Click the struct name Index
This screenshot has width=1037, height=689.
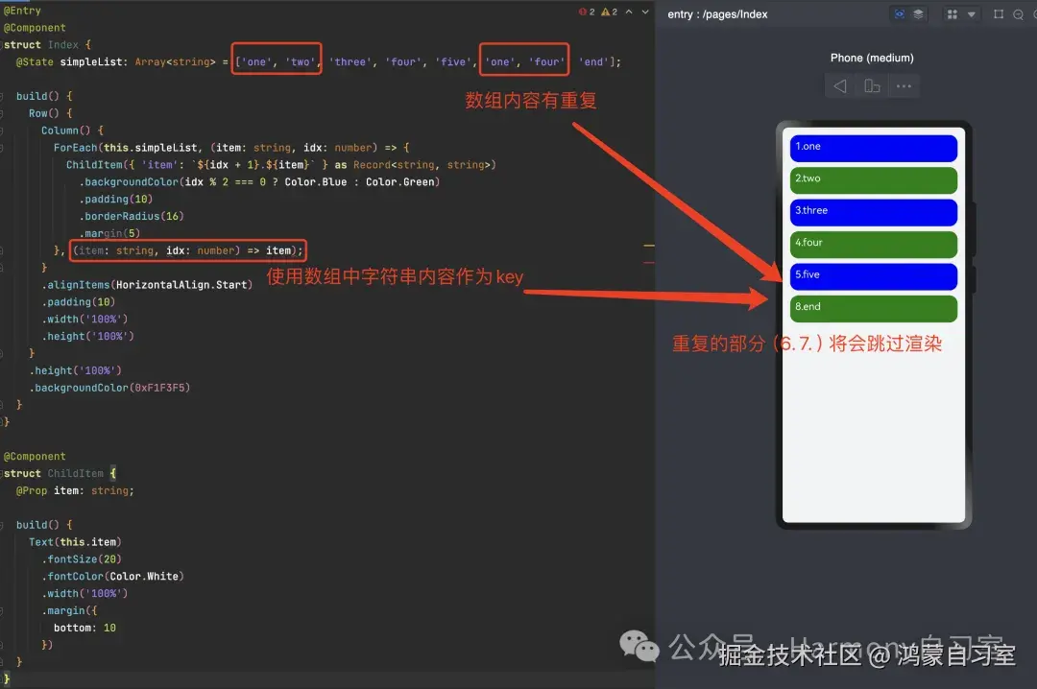coord(62,45)
